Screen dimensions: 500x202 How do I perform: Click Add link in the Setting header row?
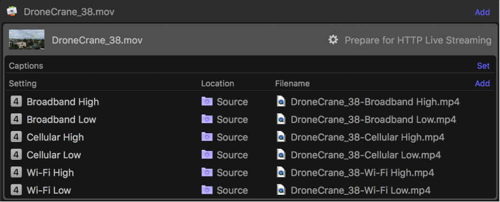click(482, 83)
